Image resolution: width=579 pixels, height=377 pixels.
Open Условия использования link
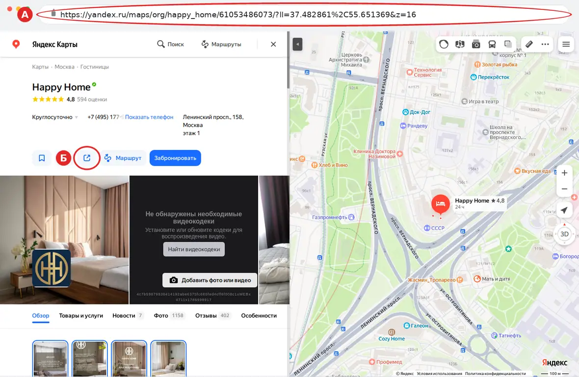(440, 374)
